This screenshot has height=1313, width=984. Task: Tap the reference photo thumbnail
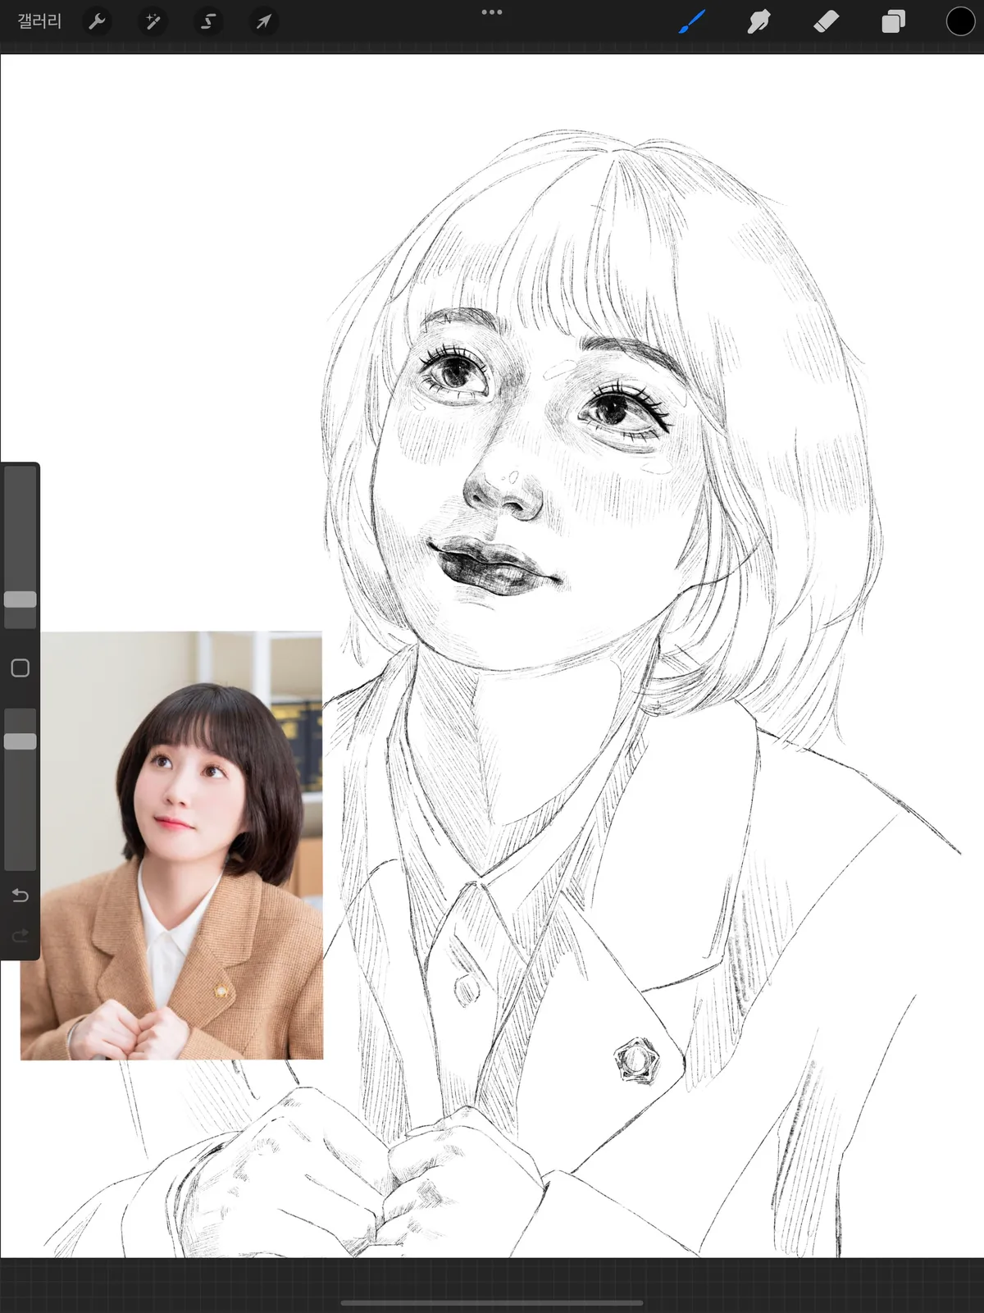[171, 846]
